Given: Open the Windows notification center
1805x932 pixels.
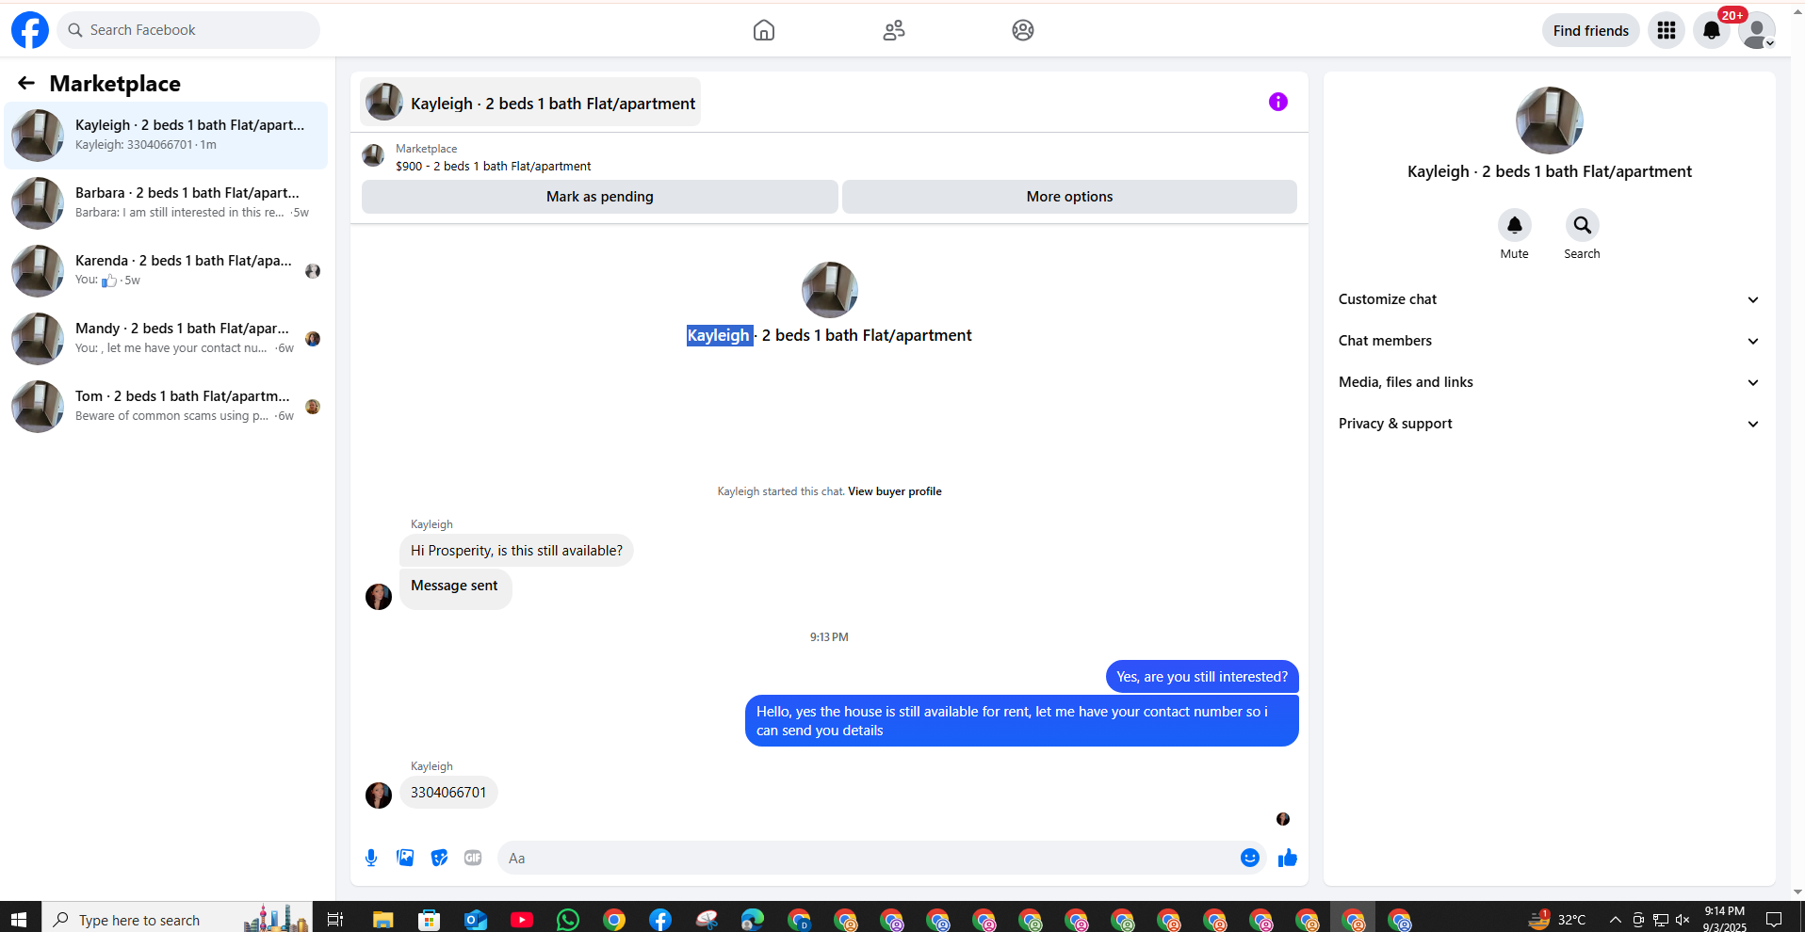Looking at the screenshot, I should [x=1773, y=920].
